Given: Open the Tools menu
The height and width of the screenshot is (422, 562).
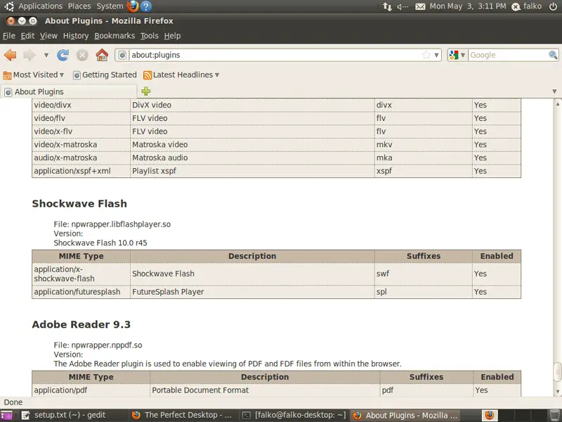Looking at the screenshot, I should click(x=149, y=36).
